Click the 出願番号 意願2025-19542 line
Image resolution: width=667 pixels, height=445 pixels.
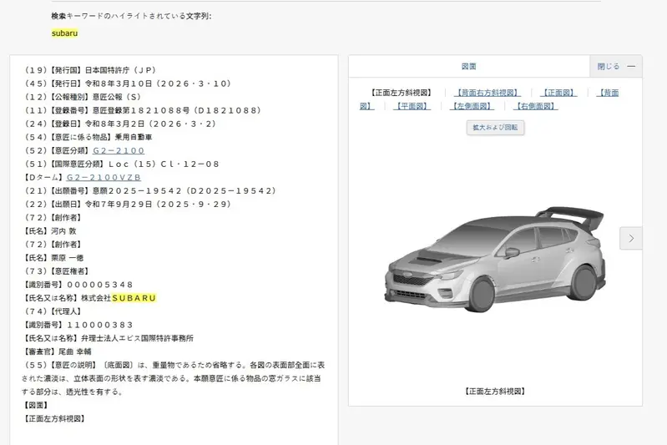tap(150, 191)
